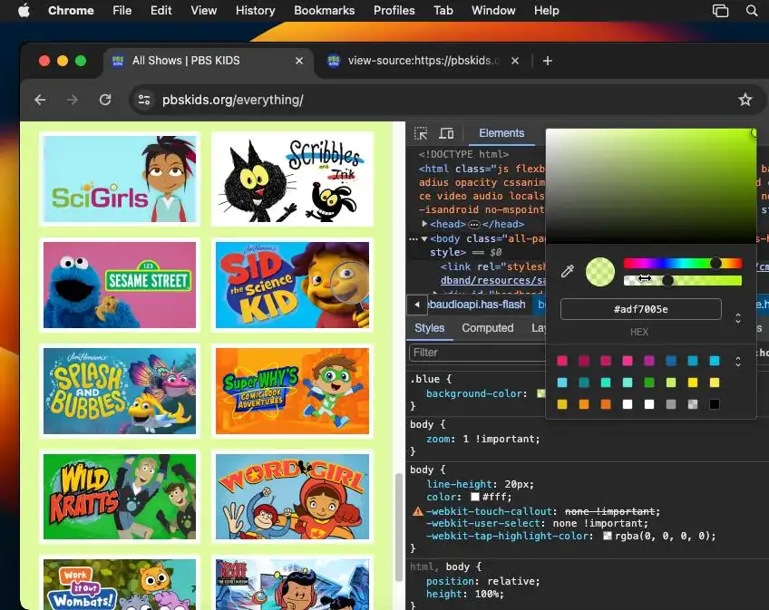Go back with the back arrow
This screenshot has width=769, height=610.
click(x=40, y=100)
